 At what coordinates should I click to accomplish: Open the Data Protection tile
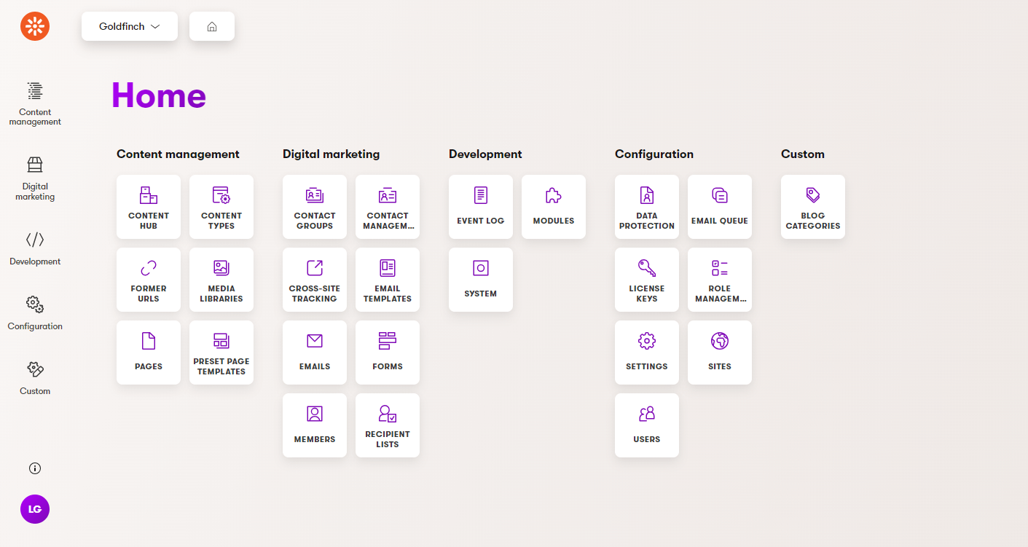[647, 207]
